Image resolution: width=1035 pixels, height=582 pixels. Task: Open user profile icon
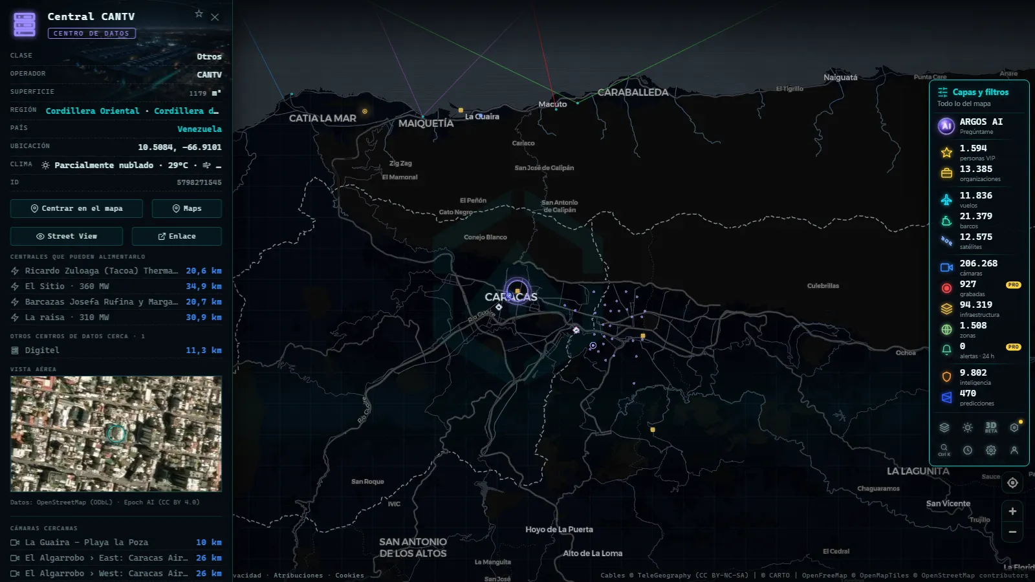1014,450
